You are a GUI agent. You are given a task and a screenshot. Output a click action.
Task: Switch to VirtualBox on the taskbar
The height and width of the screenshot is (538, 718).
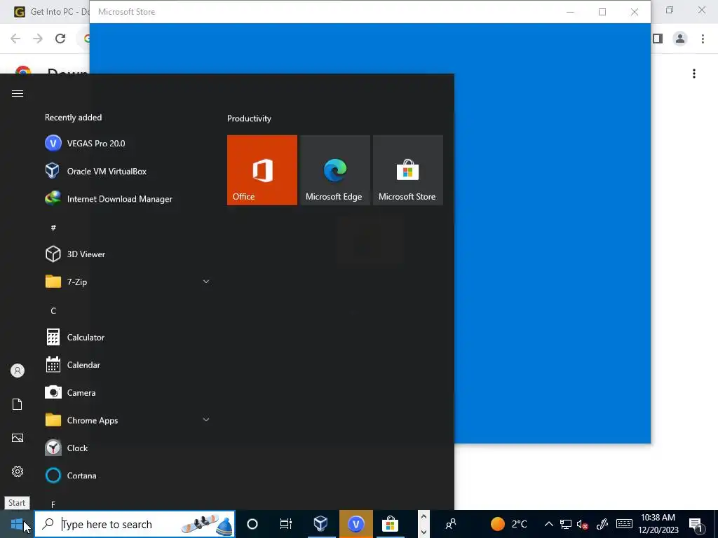pos(321,524)
